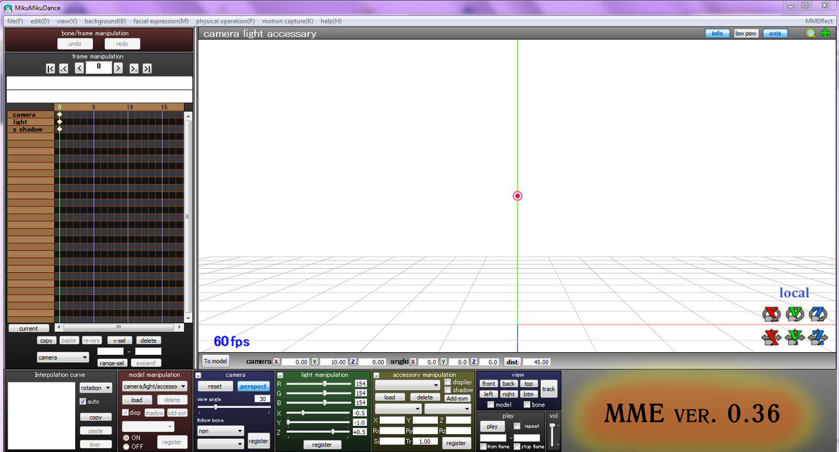
Task: Open the dropdown below follow bone 'non'
Action: tap(221, 444)
